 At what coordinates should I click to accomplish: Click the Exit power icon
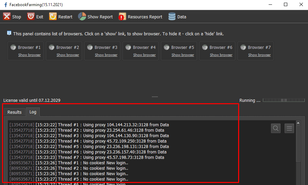(31, 17)
